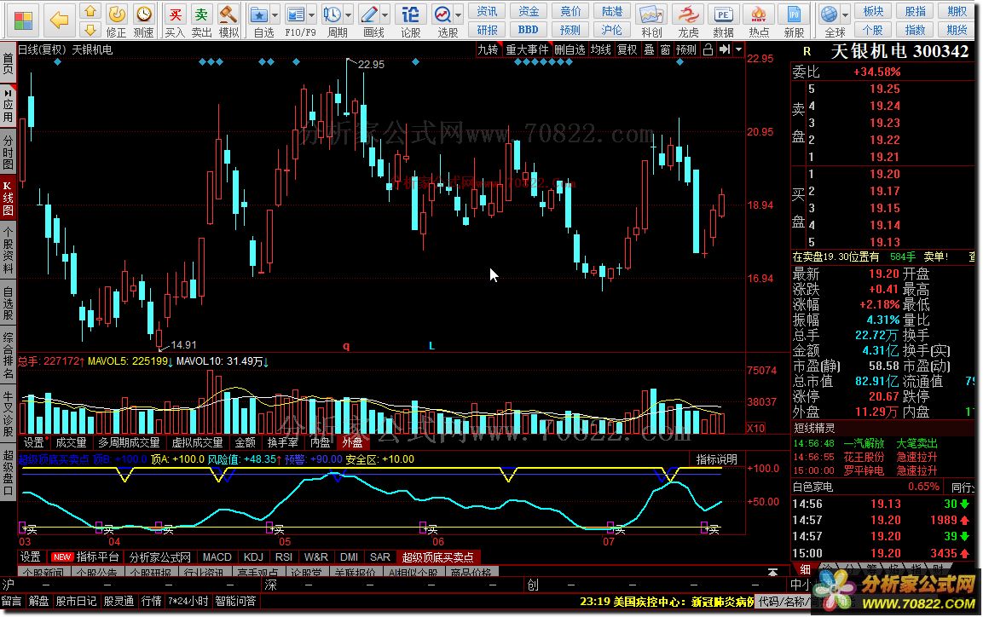This screenshot has height=617, width=983.
Task: Click the 全球 globe icon
Action: click(830, 14)
